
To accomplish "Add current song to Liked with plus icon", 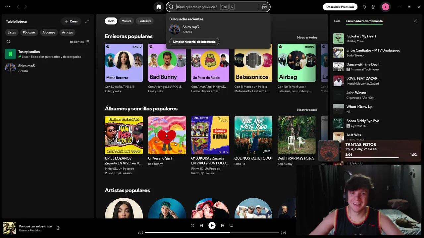I will pyautogui.click(x=58, y=228).
